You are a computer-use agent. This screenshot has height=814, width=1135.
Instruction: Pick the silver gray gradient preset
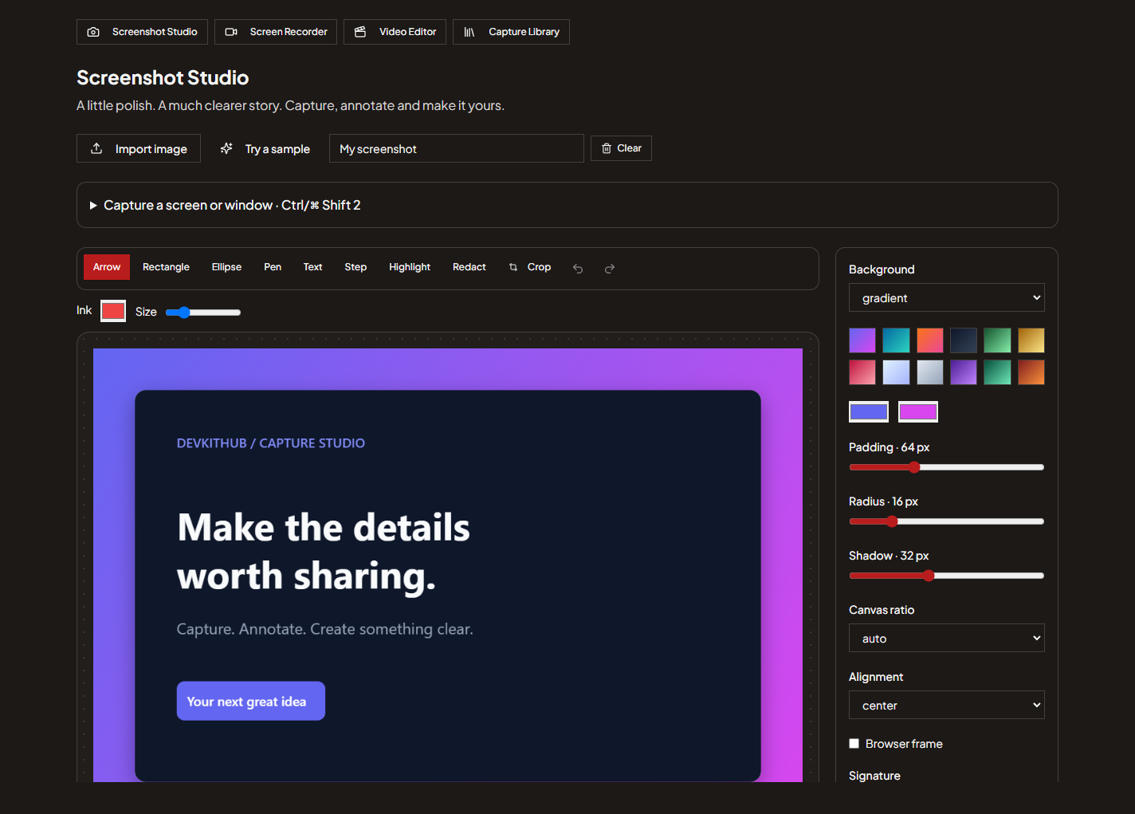930,372
